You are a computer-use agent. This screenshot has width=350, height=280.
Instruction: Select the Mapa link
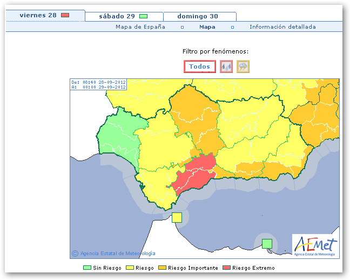pyautogui.click(x=207, y=27)
